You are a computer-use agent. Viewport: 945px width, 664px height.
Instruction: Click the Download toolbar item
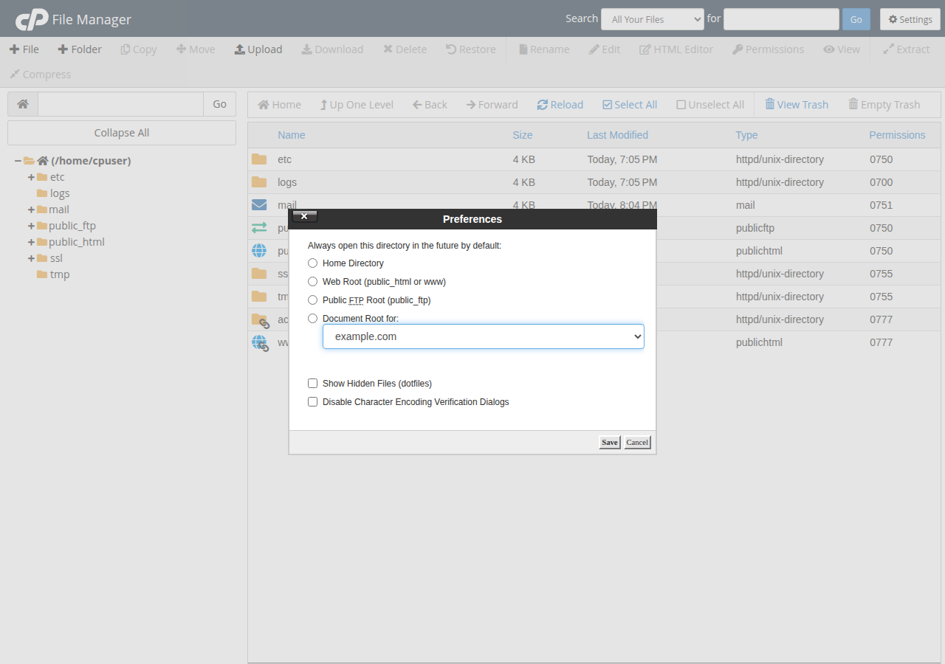(332, 49)
